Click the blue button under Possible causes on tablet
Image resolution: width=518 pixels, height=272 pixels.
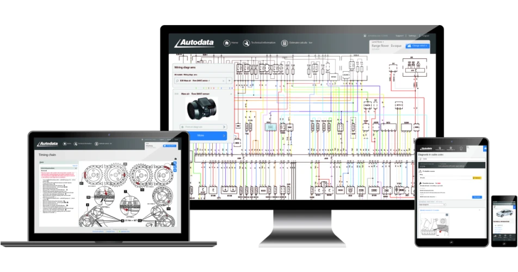477,197
